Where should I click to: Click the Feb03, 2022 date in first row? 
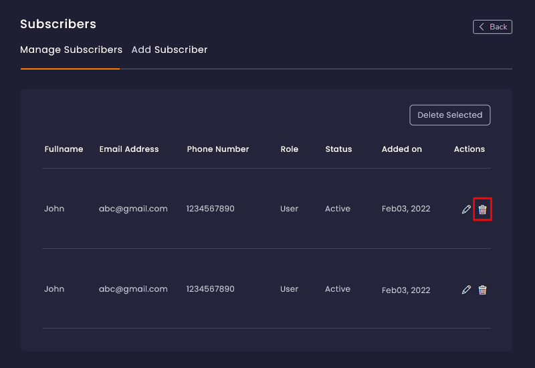(x=406, y=209)
